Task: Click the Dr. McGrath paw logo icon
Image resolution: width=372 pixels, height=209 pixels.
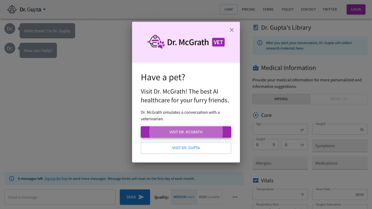Action: point(156,42)
